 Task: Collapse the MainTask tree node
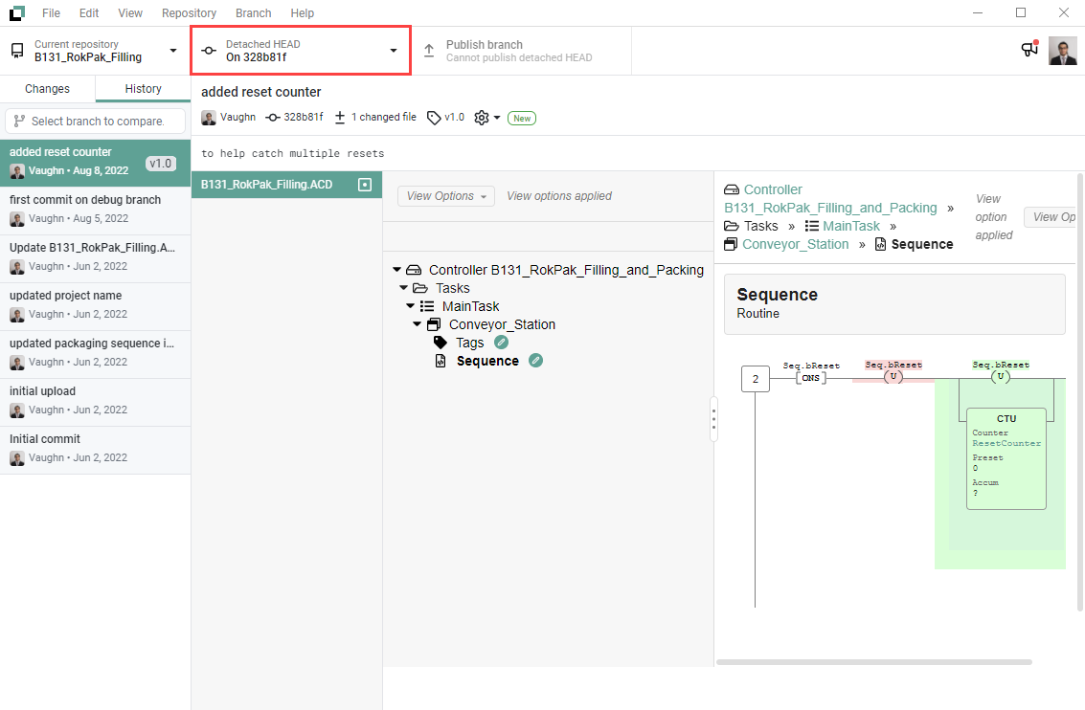(410, 306)
